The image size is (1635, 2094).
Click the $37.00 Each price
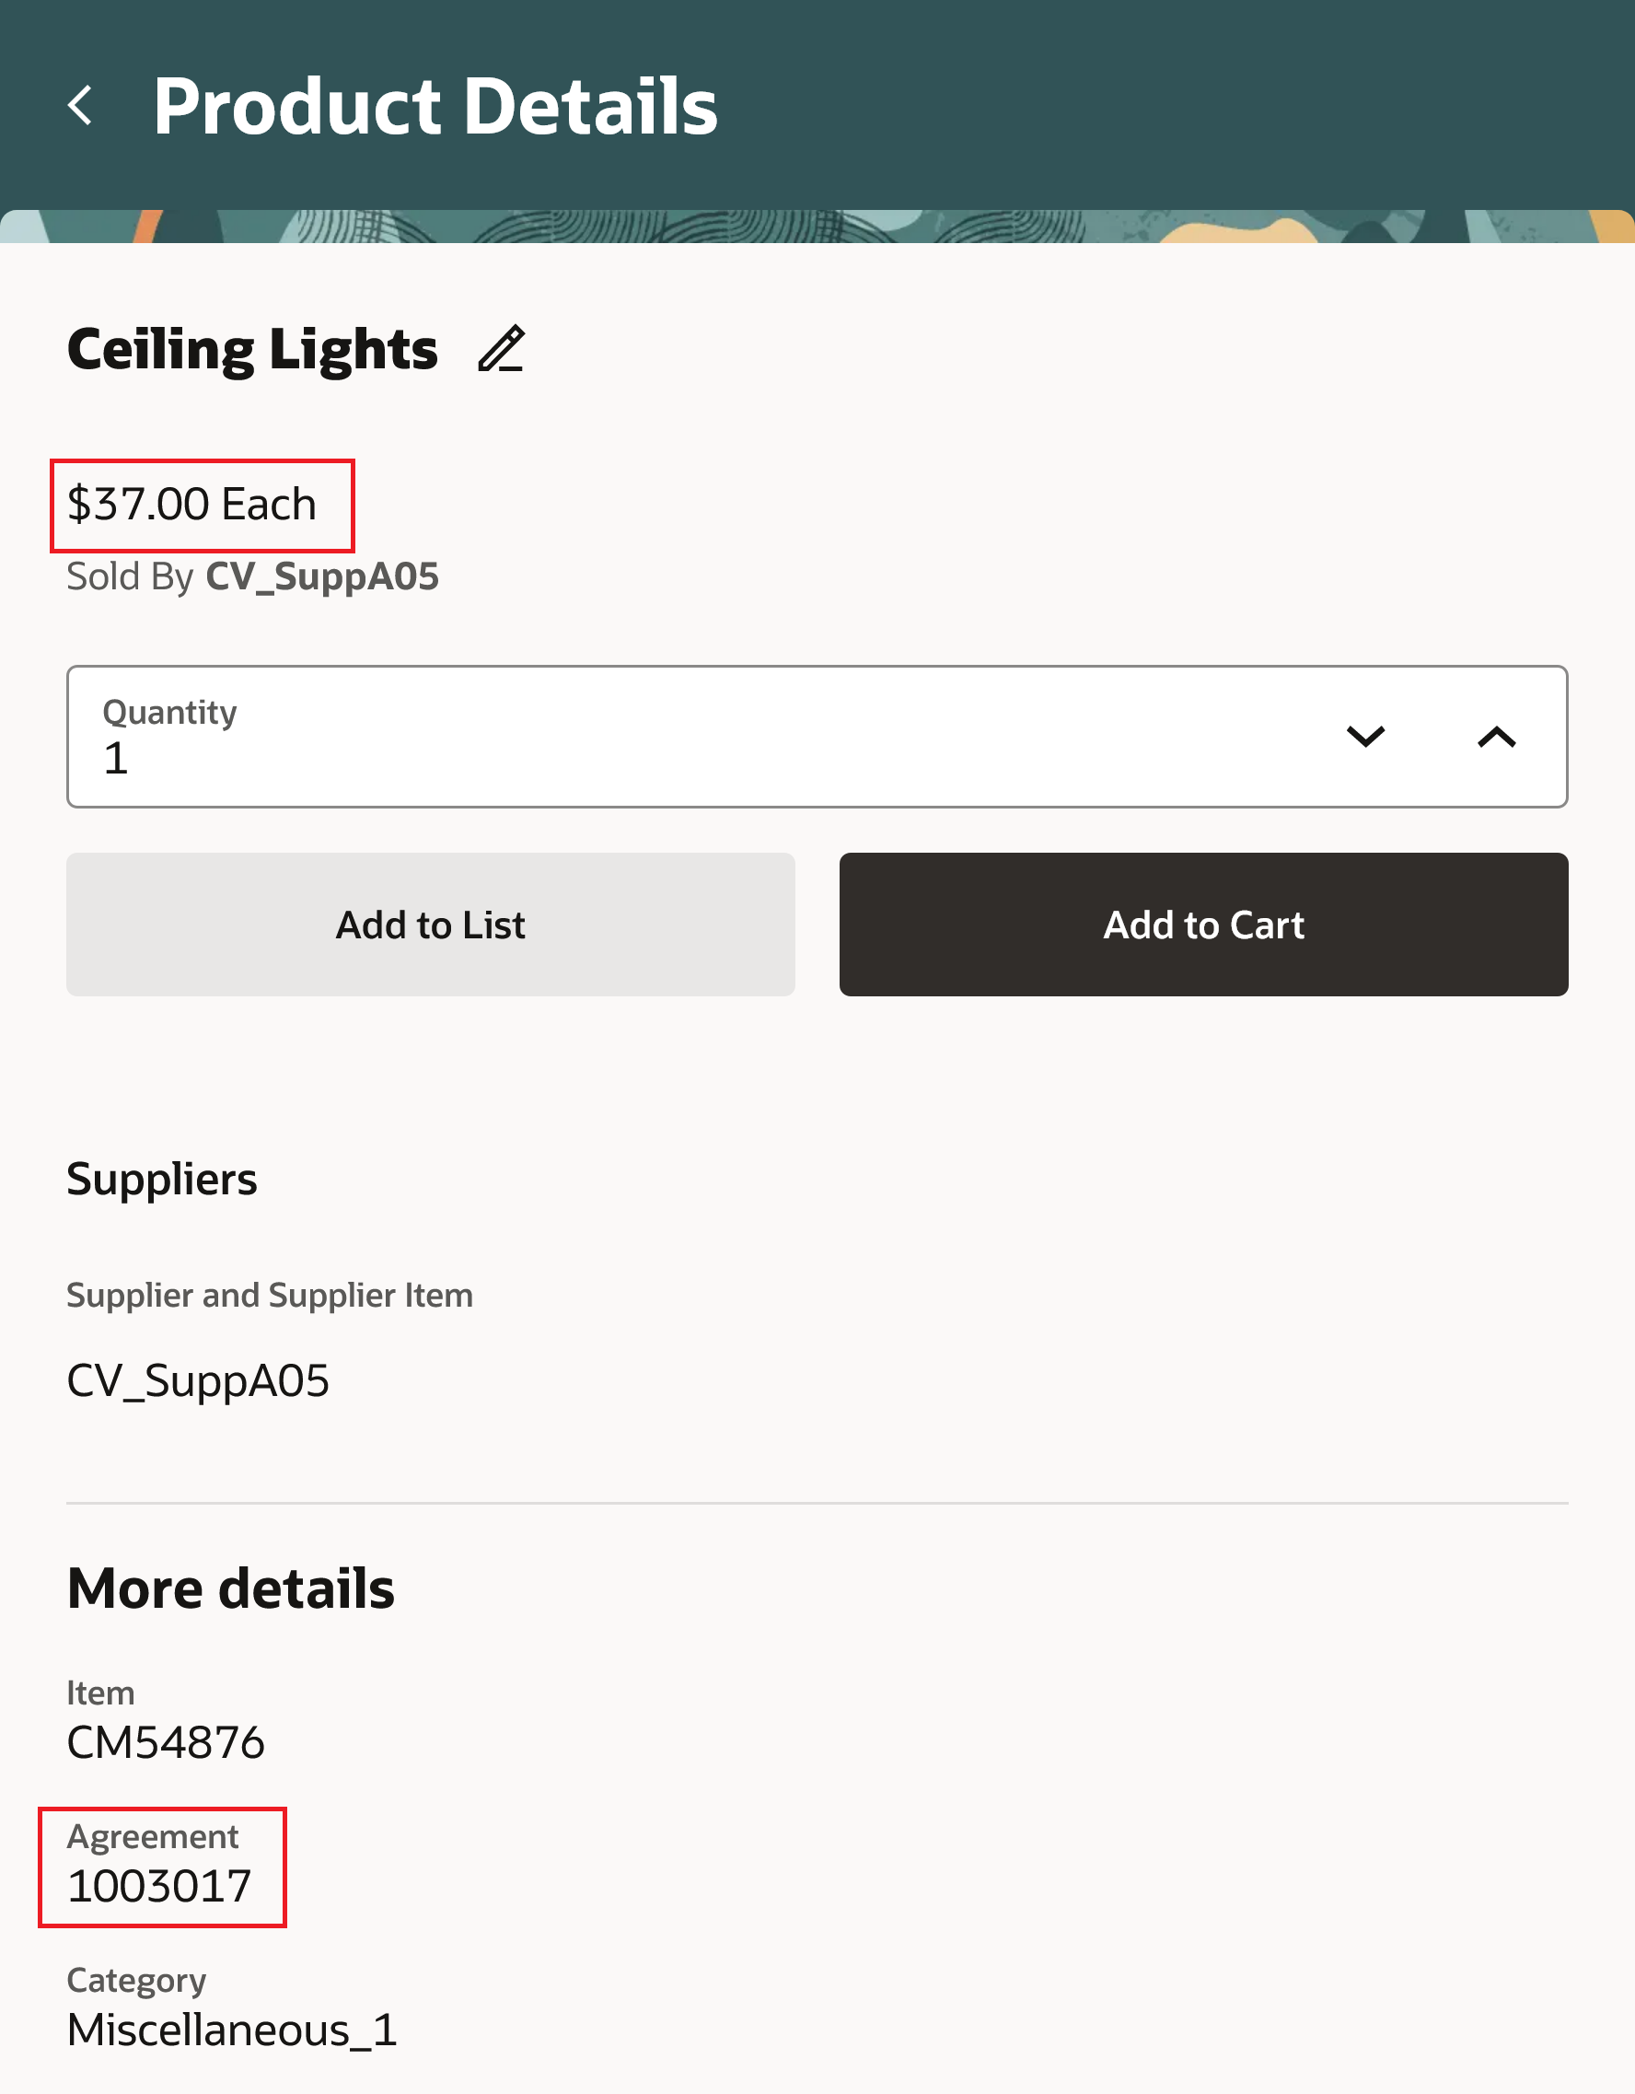(191, 505)
